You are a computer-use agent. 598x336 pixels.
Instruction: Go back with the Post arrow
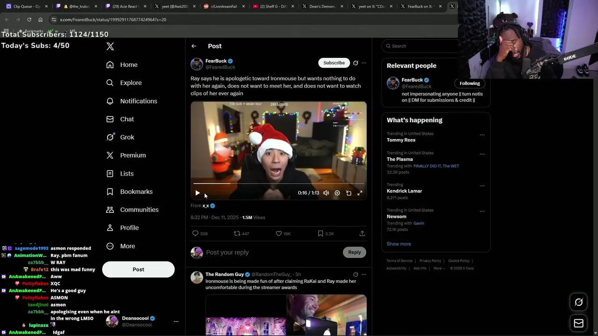pyautogui.click(x=194, y=46)
